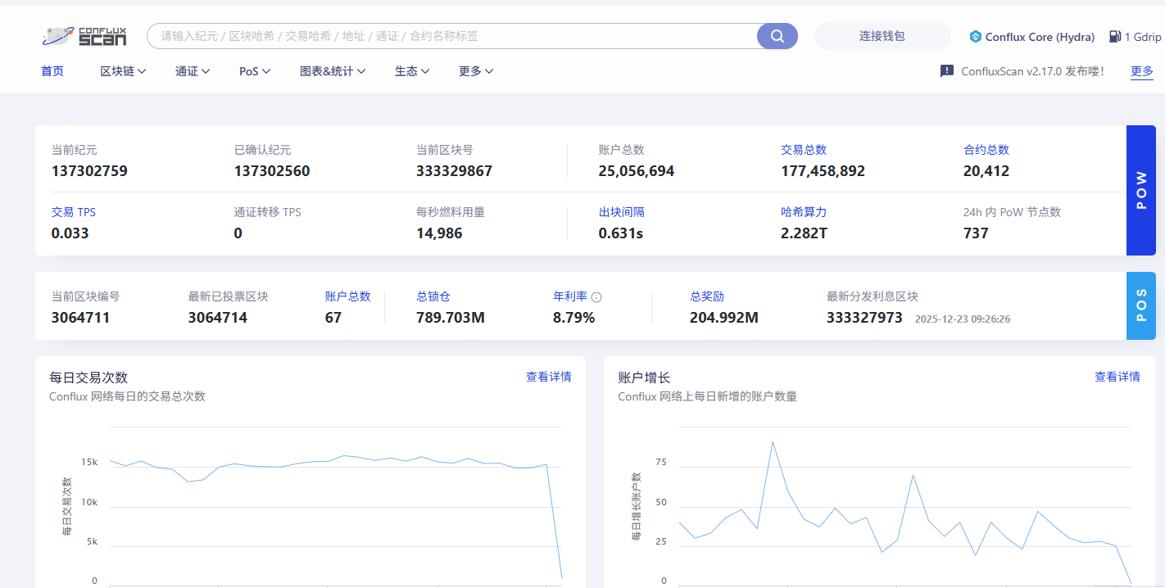Open 查看详情 for 账户增长

click(1117, 377)
